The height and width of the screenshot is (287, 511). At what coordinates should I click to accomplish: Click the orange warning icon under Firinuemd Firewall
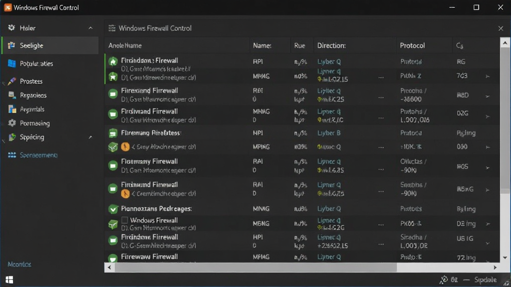pos(125,194)
